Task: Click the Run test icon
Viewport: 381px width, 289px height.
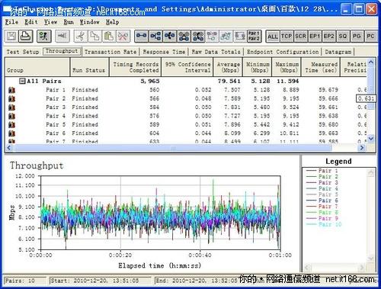Action: tap(43, 37)
